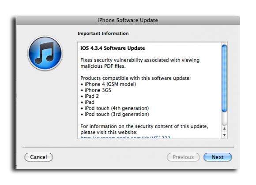This screenshot has width=256, height=185.
Task: Go to the Previous step
Action: click(x=183, y=157)
